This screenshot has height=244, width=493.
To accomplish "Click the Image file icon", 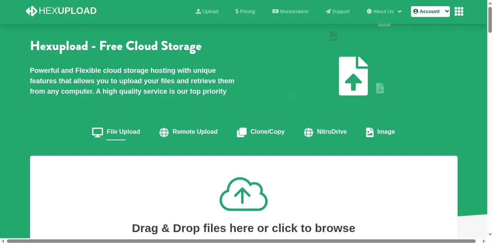I will pos(370,132).
